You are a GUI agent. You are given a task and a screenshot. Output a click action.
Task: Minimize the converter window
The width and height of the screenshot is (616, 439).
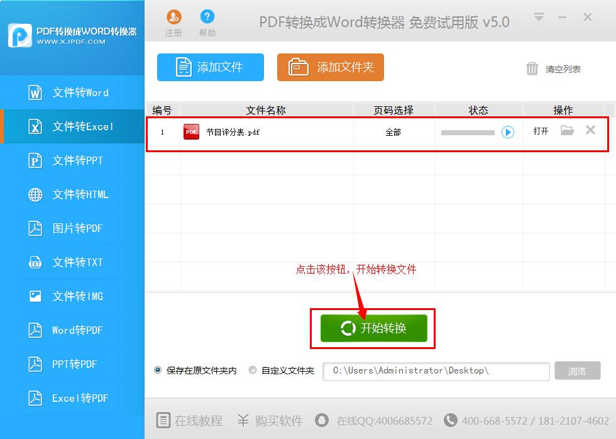pos(562,17)
